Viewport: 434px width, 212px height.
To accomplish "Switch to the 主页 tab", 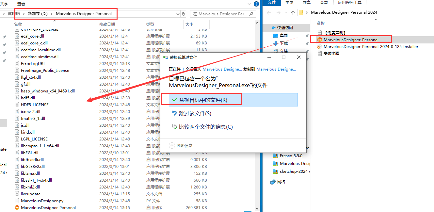I will coord(289,3).
